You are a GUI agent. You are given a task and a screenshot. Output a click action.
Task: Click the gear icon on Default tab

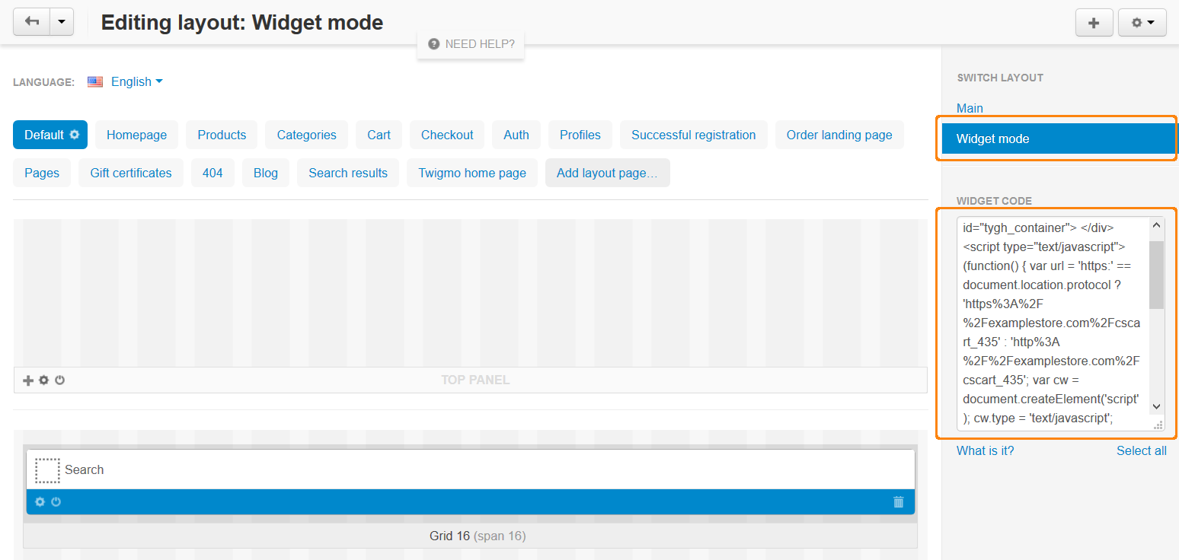click(74, 135)
